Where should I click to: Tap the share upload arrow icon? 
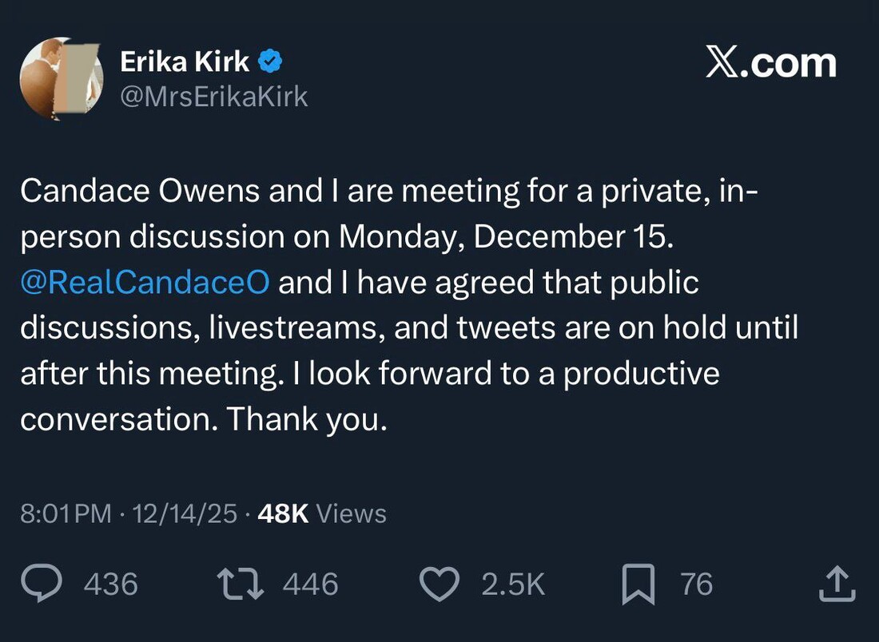[x=837, y=584]
